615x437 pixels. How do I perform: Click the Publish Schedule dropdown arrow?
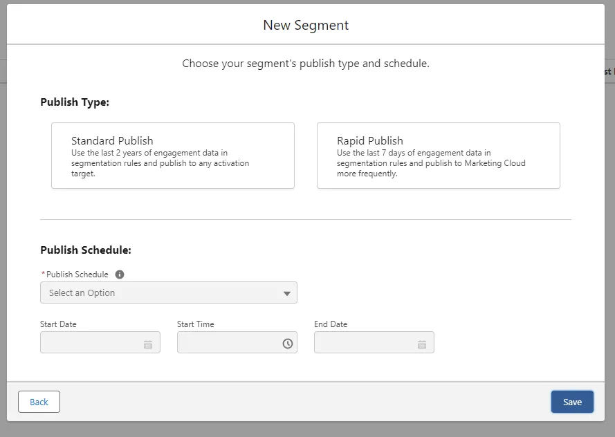(287, 293)
